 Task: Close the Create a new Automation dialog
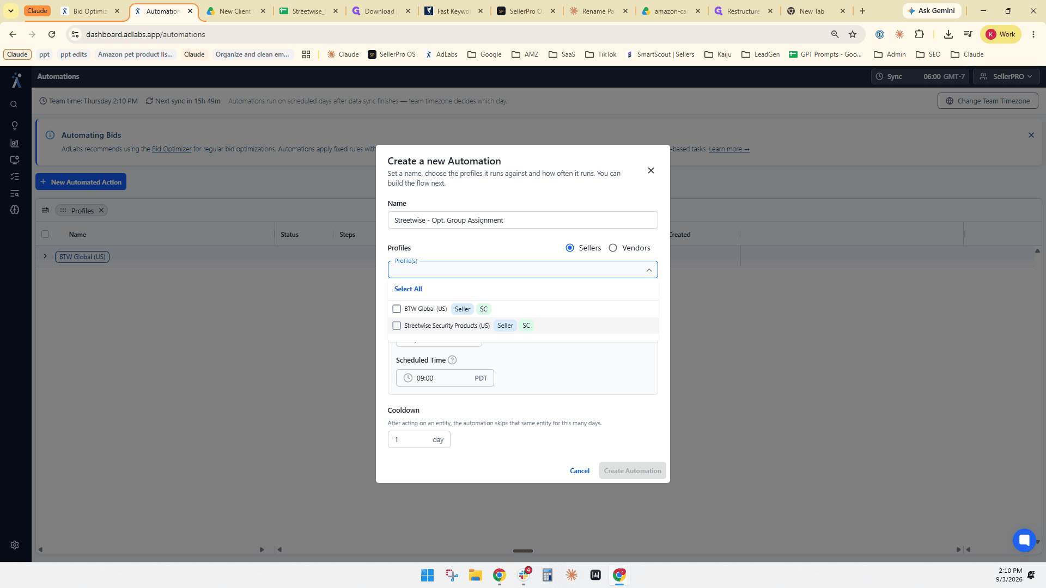650,170
